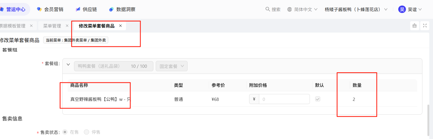Viewport: 433px width, 139px height.
Task: Click the user avatar icon 吴
Action: tap(402, 9)
